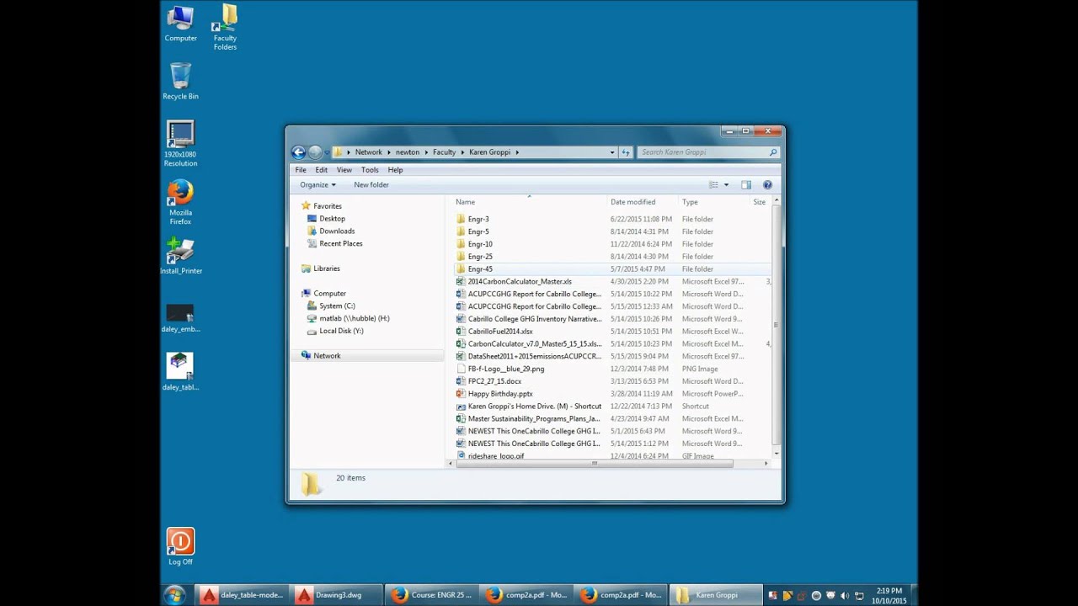Select the FB-f-Logo__blue_29.png file
1078x606 pixels.
(506, 369)
